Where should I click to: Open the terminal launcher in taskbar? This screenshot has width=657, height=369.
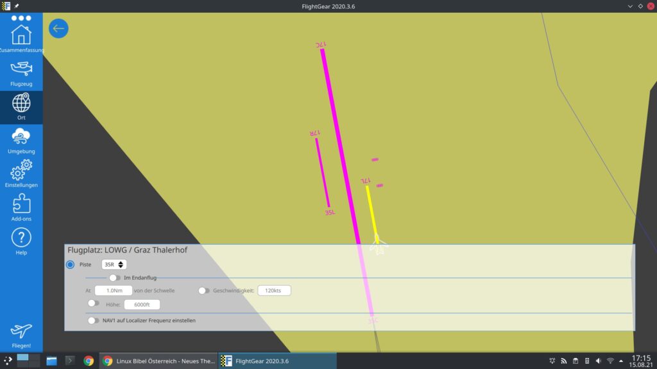[x=70, y=361]
